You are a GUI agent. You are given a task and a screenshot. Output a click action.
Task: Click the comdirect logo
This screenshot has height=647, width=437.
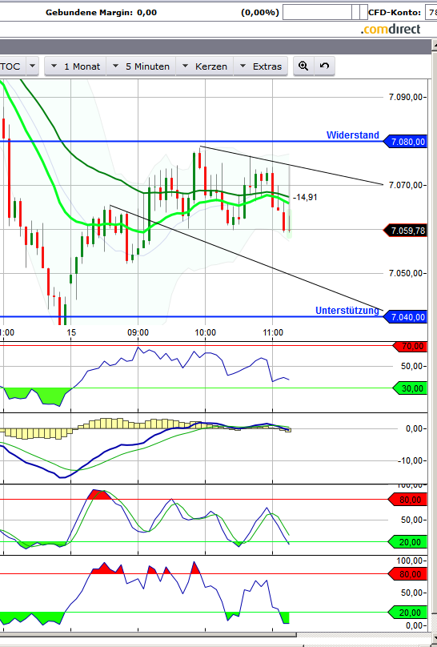391,30
